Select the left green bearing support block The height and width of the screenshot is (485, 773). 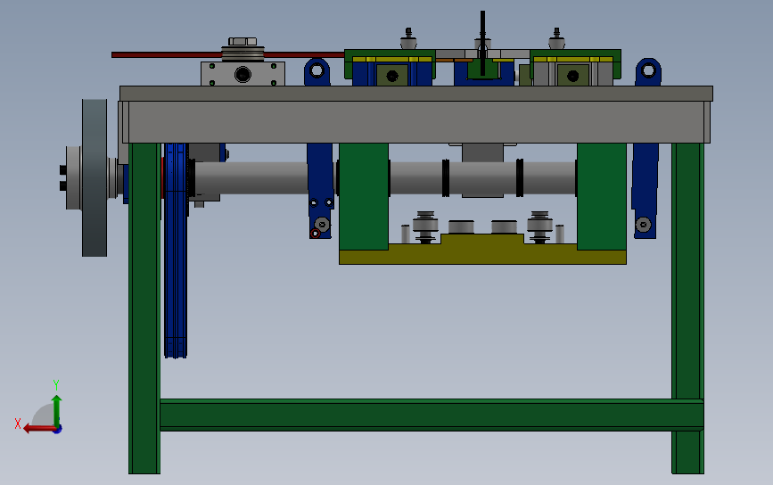coord(364,196)
